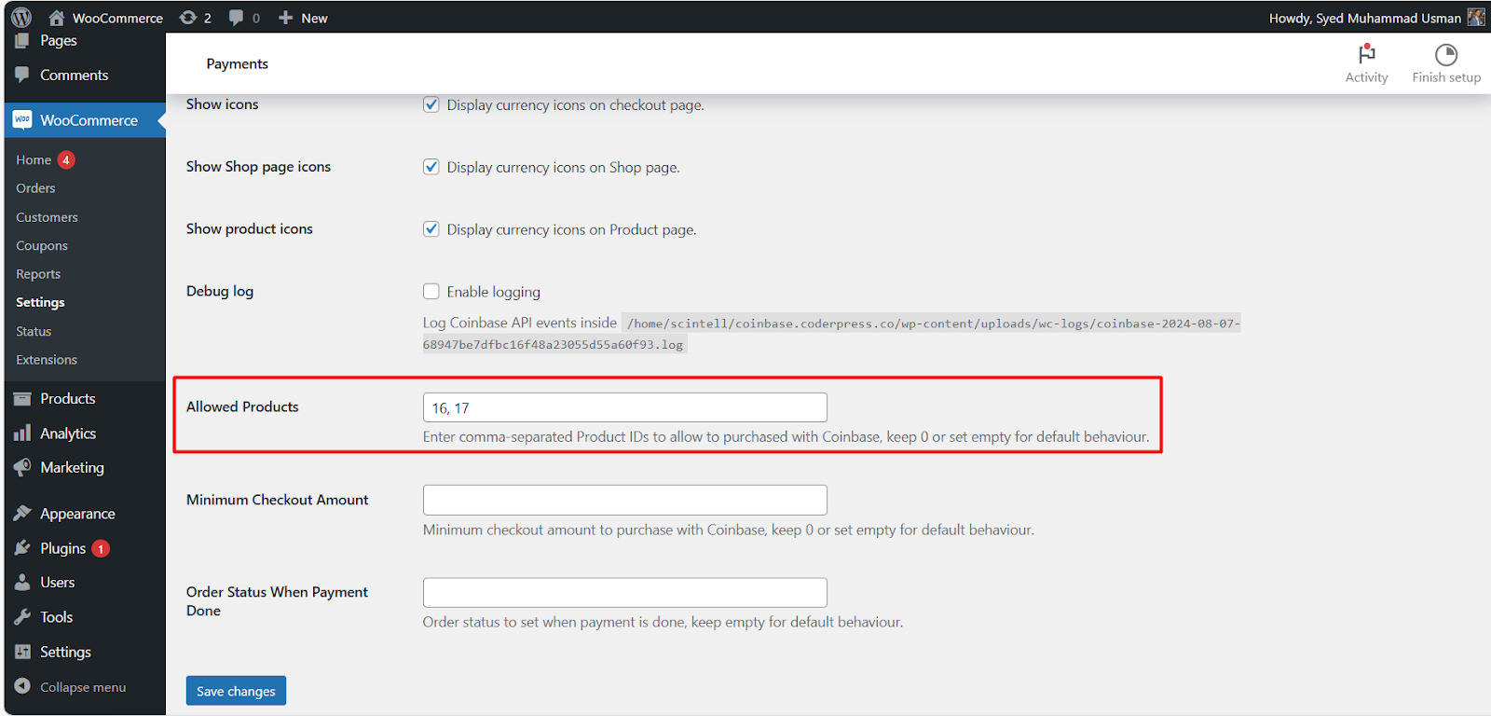Viewport: 1491px width, 716px height.
Task: Uncheck Display currency icons on Shop page
Action: coord(431,167)
